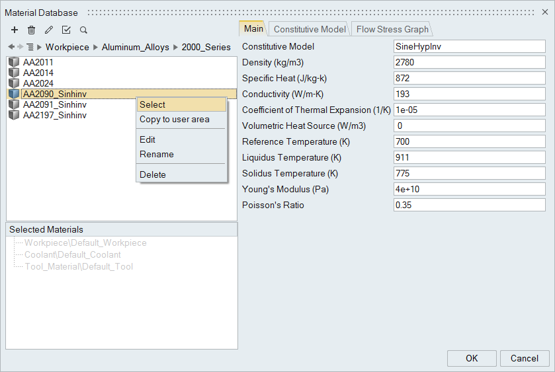The image size is (555, 372).
Task: Click the AA2024 material cube icon
Action: pyautogui.click(x=15, y=83)
